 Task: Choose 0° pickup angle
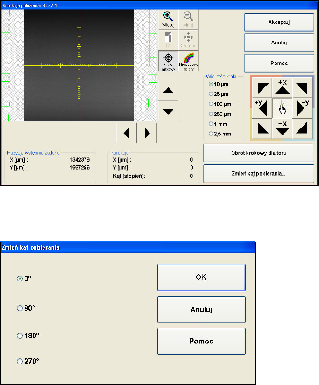[24, 278]
